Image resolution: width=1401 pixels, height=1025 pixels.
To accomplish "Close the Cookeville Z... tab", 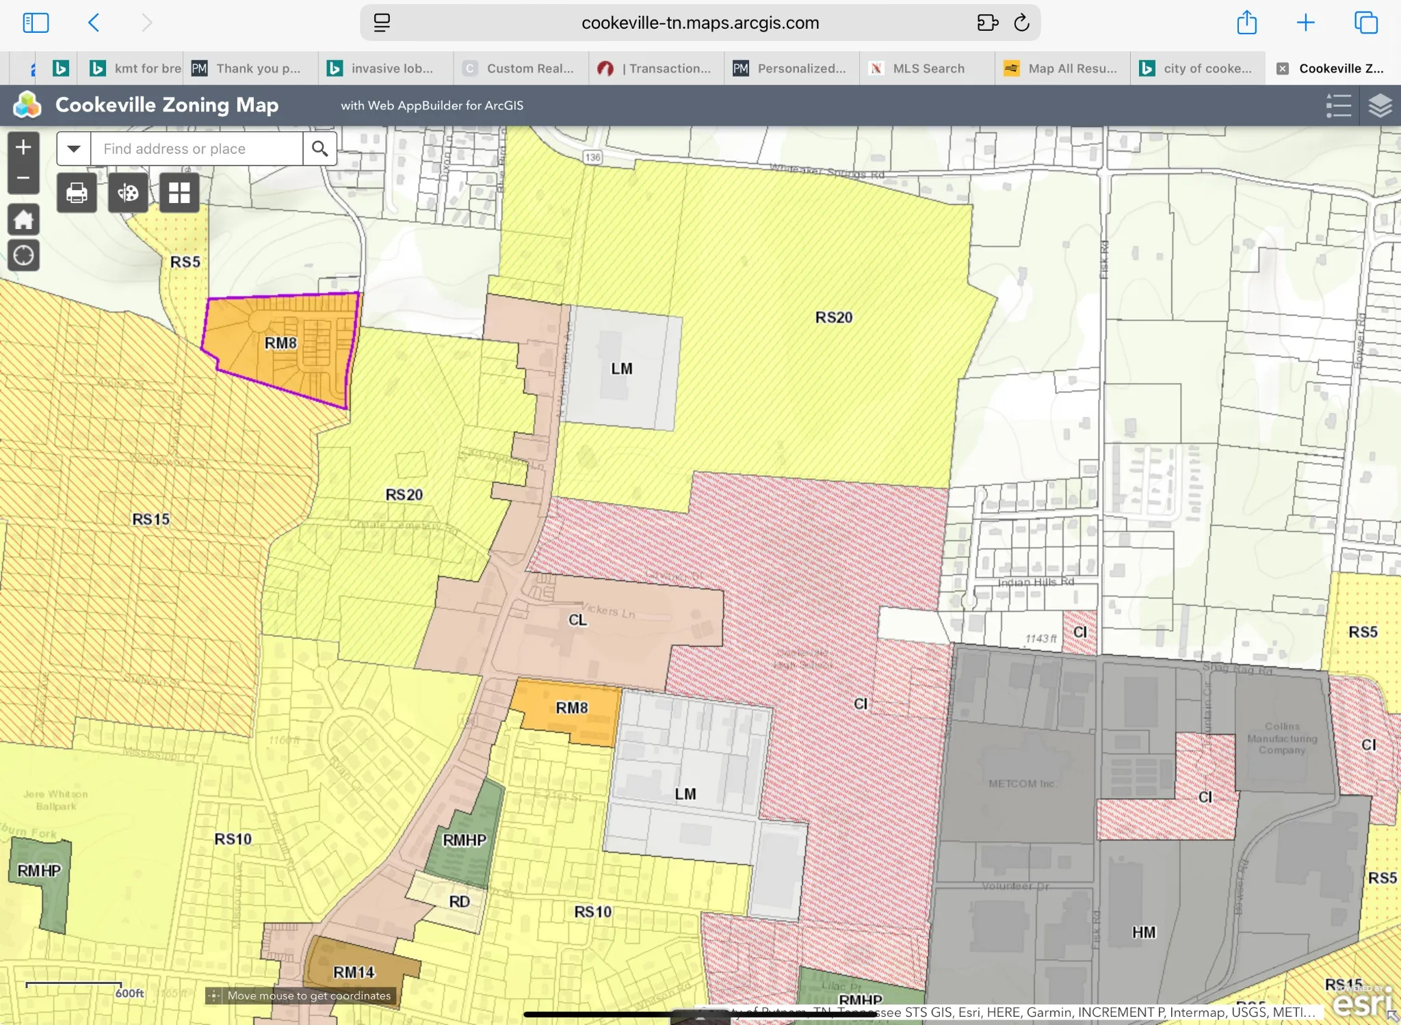I will click(1283, 68).
